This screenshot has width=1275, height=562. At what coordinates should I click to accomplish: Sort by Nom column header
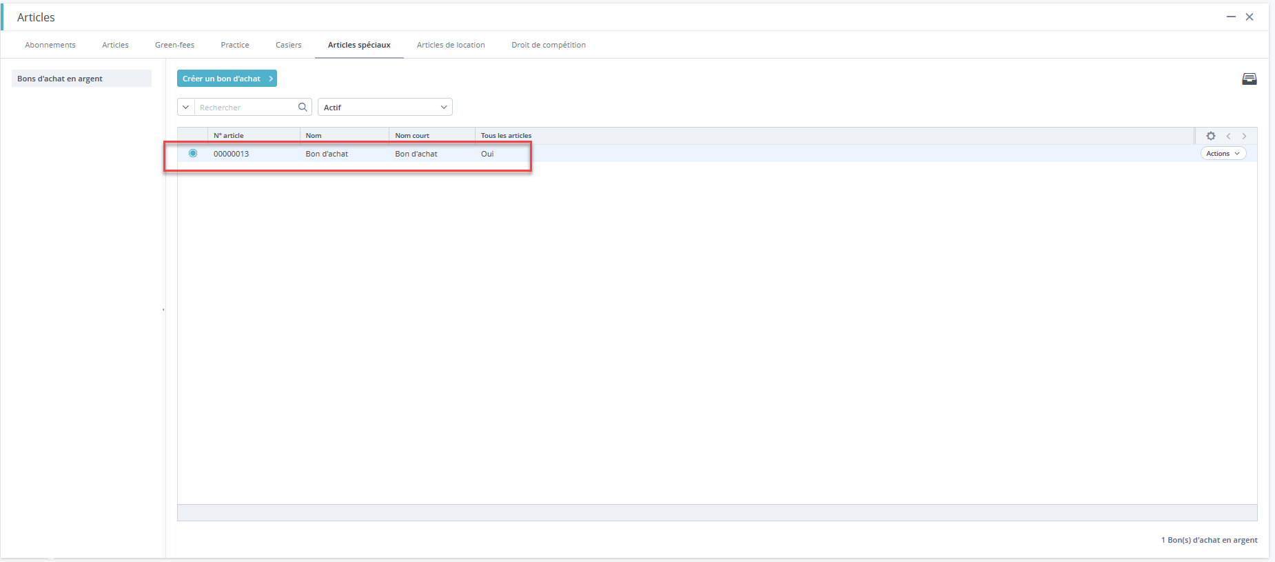click(345, 136)
